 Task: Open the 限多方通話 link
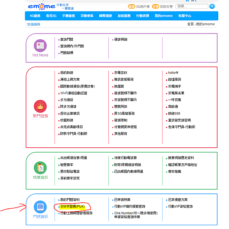click(x=68, y=106)
